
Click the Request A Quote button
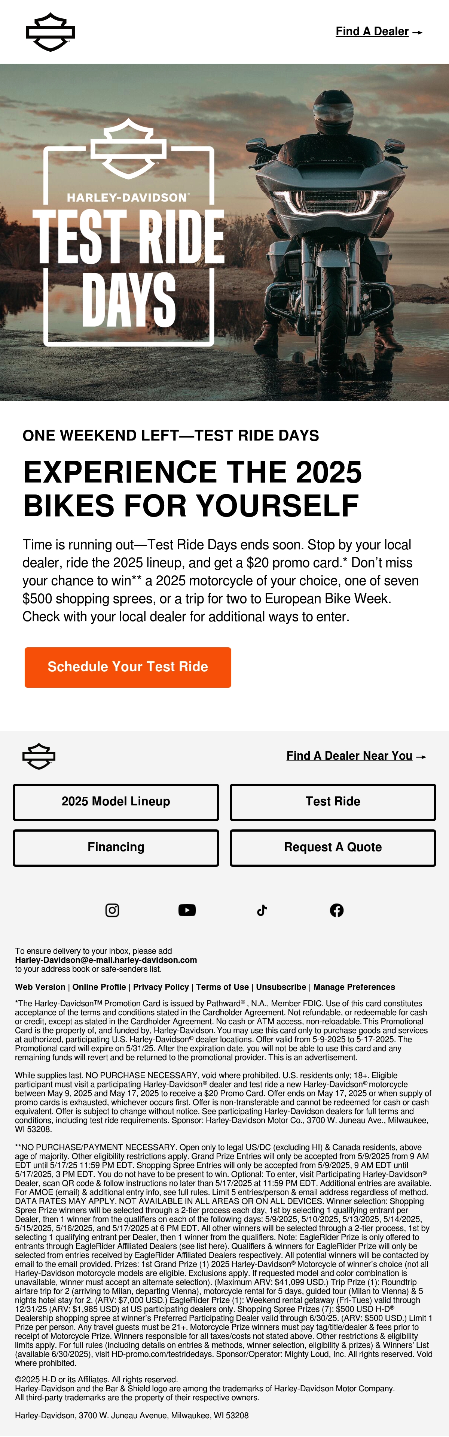click(x=333, y=847)
